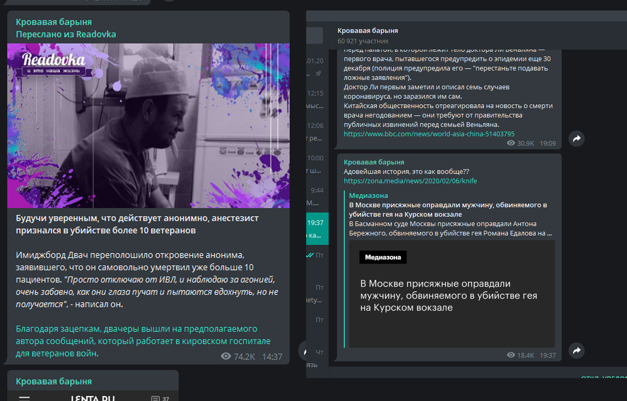Click the comments badge showing 37 on Lenta.ru post
Viewport: 627px width, 401px height.
159,398
